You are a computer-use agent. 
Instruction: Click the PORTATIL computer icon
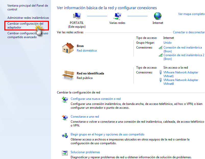77,16
